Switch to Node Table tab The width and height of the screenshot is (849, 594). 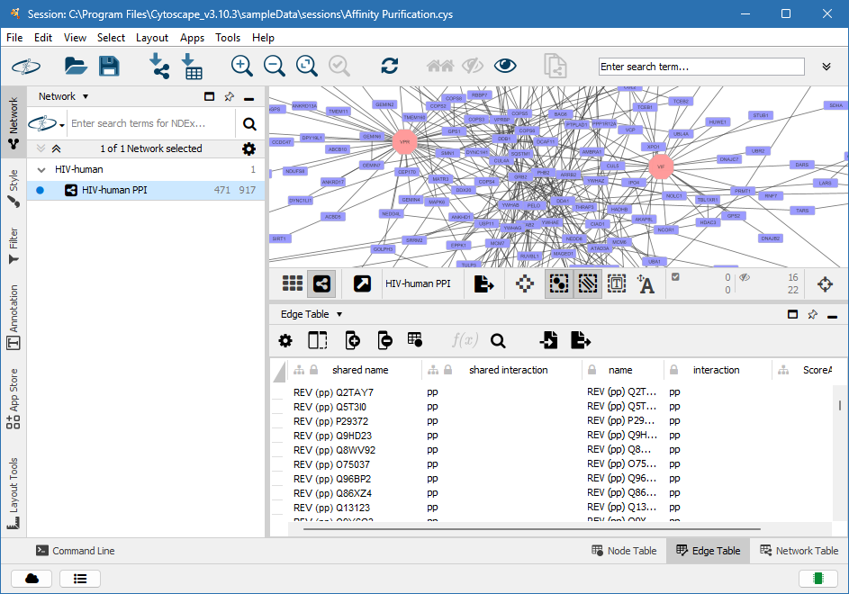coord(624,551)
